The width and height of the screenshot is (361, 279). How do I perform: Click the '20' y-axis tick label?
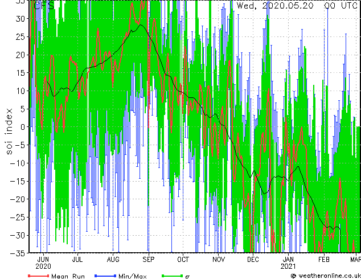(x=20, y=55)
